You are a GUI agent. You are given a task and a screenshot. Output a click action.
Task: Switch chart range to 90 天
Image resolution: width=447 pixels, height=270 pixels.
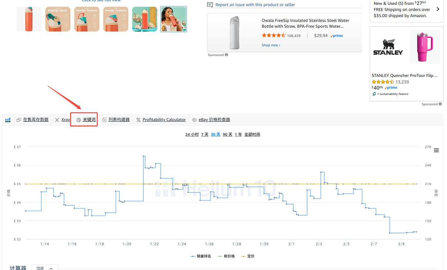(x=227, y=135)
